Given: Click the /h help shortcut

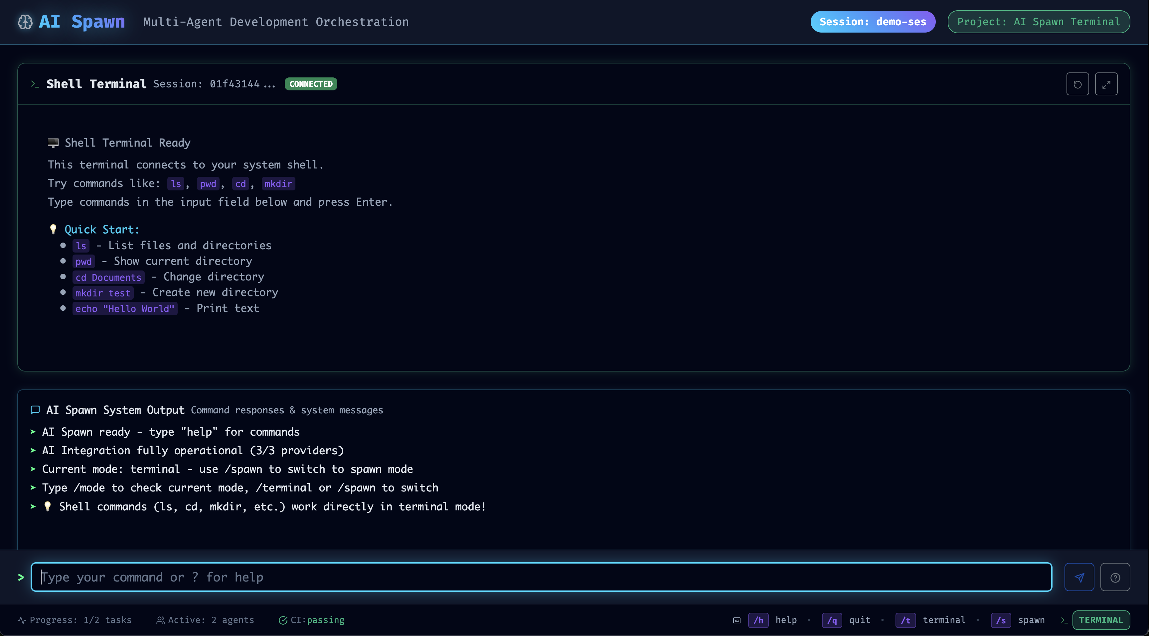Looking at the screenshot, I should pyautogui.click(x=758, y=620).
